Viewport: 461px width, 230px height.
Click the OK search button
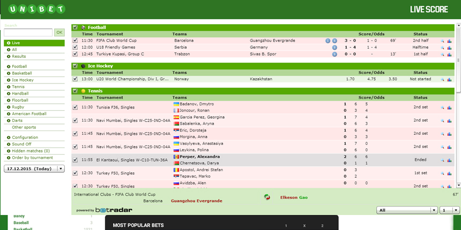tap(60, 32)
